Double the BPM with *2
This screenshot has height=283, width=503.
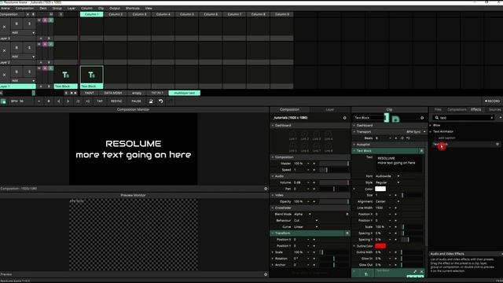(87, 101)
